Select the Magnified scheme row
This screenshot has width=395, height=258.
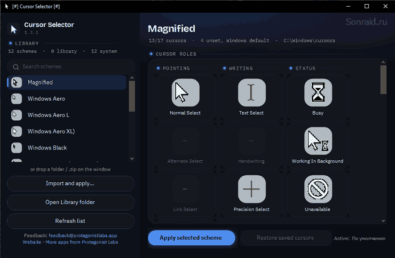coord(67,82)
